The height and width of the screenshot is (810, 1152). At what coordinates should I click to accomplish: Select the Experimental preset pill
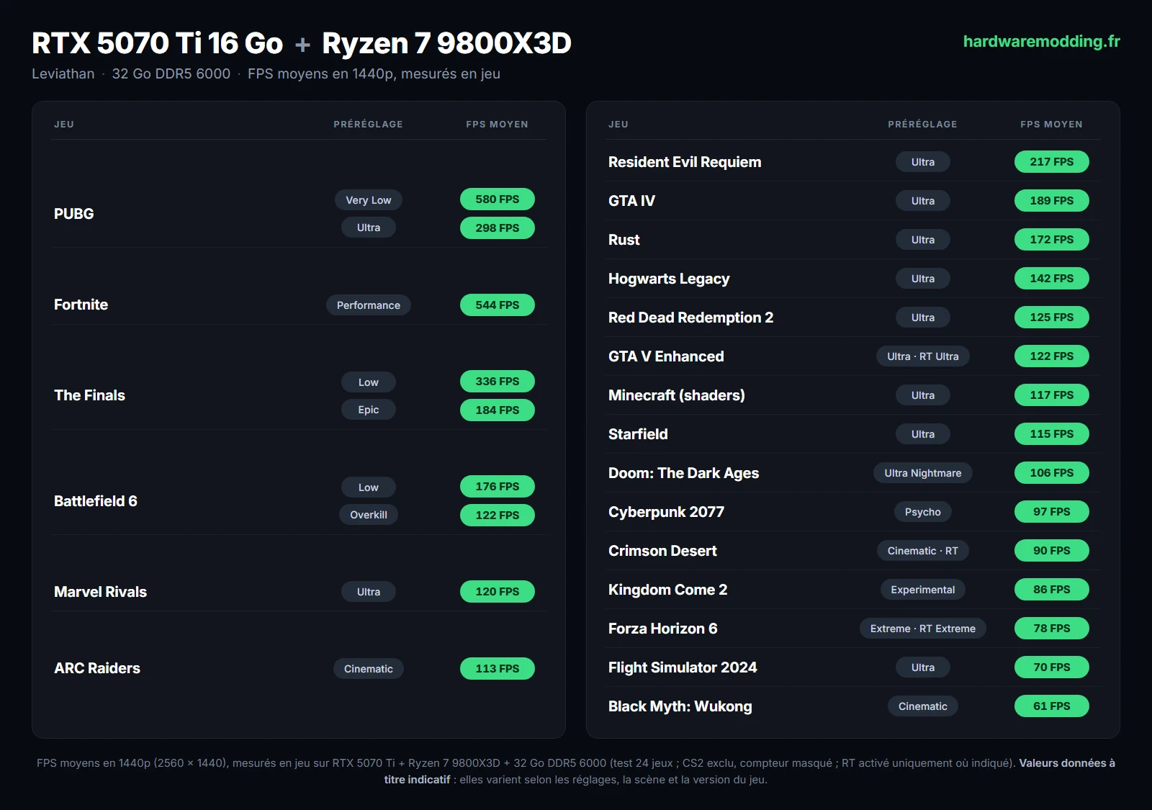[922, 590]
